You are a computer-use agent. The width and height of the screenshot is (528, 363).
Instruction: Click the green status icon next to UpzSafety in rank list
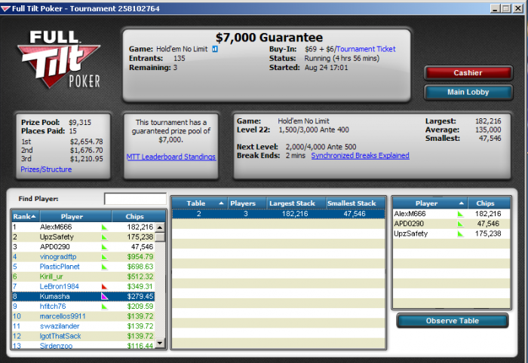coord(104,237)
